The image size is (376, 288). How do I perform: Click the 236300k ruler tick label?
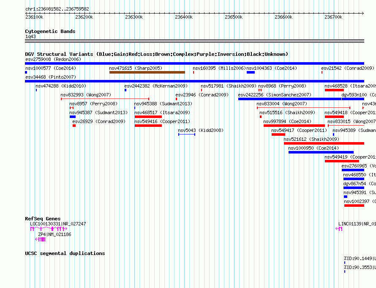click(134, 17)
